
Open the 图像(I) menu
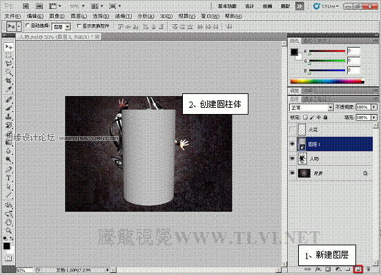57,17
